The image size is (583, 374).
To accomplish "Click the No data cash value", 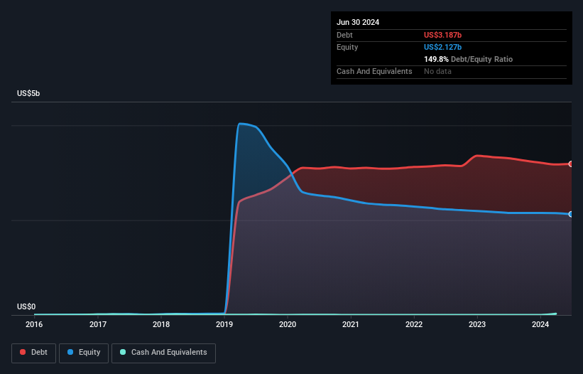I will click(437, 71).
